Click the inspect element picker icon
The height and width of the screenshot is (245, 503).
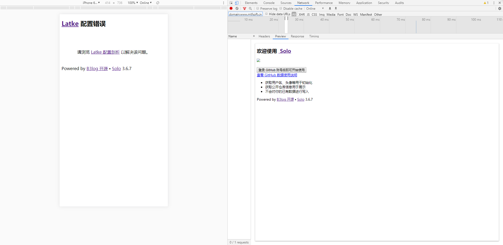(x=231, y=3)
